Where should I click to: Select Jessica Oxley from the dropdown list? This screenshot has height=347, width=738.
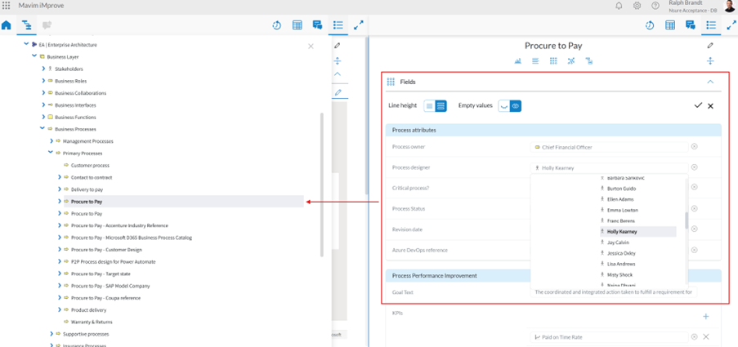pyautogui.click(x=622, y=253)
